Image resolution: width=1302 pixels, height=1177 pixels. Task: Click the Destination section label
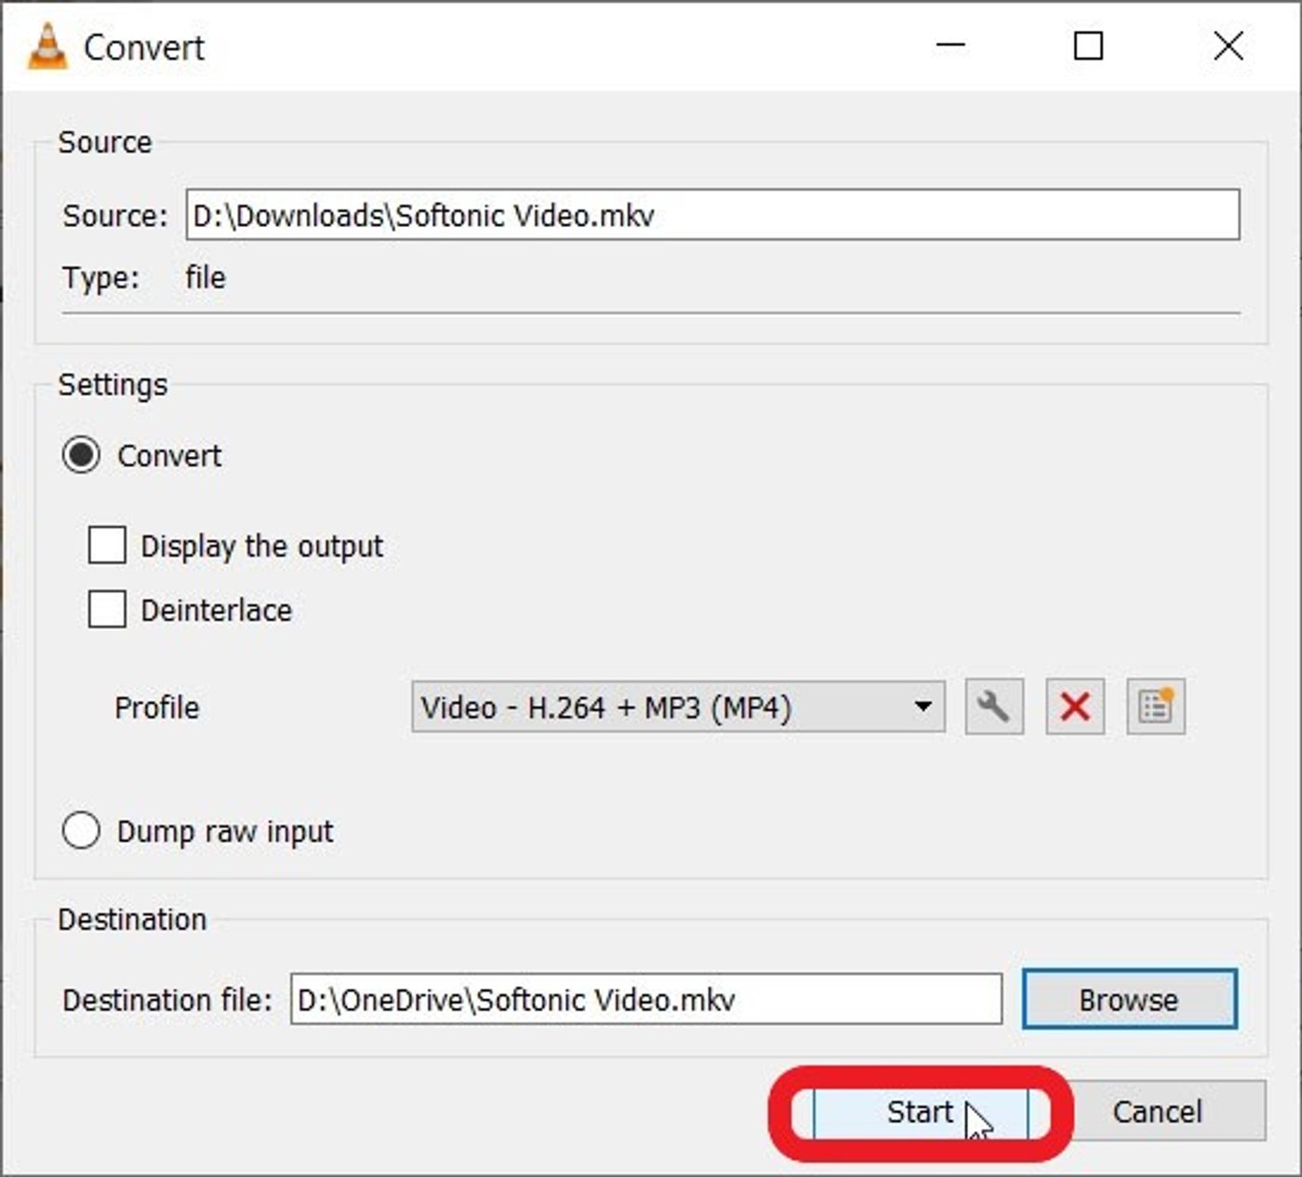pos(133,919)
